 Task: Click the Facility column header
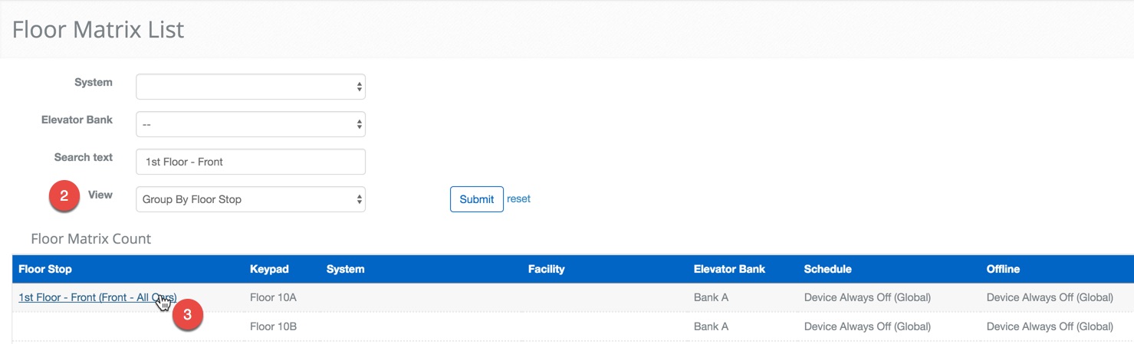coord(546,269)
